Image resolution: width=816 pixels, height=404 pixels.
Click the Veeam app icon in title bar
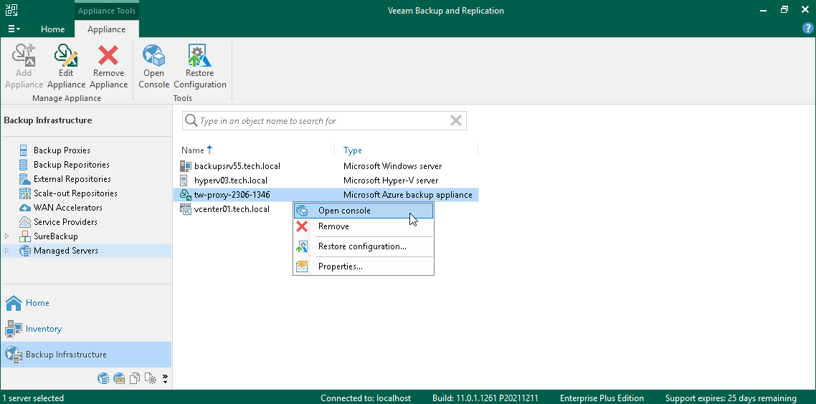[11, 10]
